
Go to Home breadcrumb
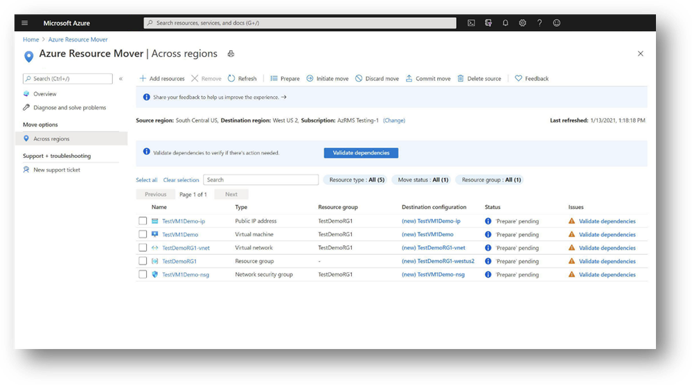tap(31, 39)
